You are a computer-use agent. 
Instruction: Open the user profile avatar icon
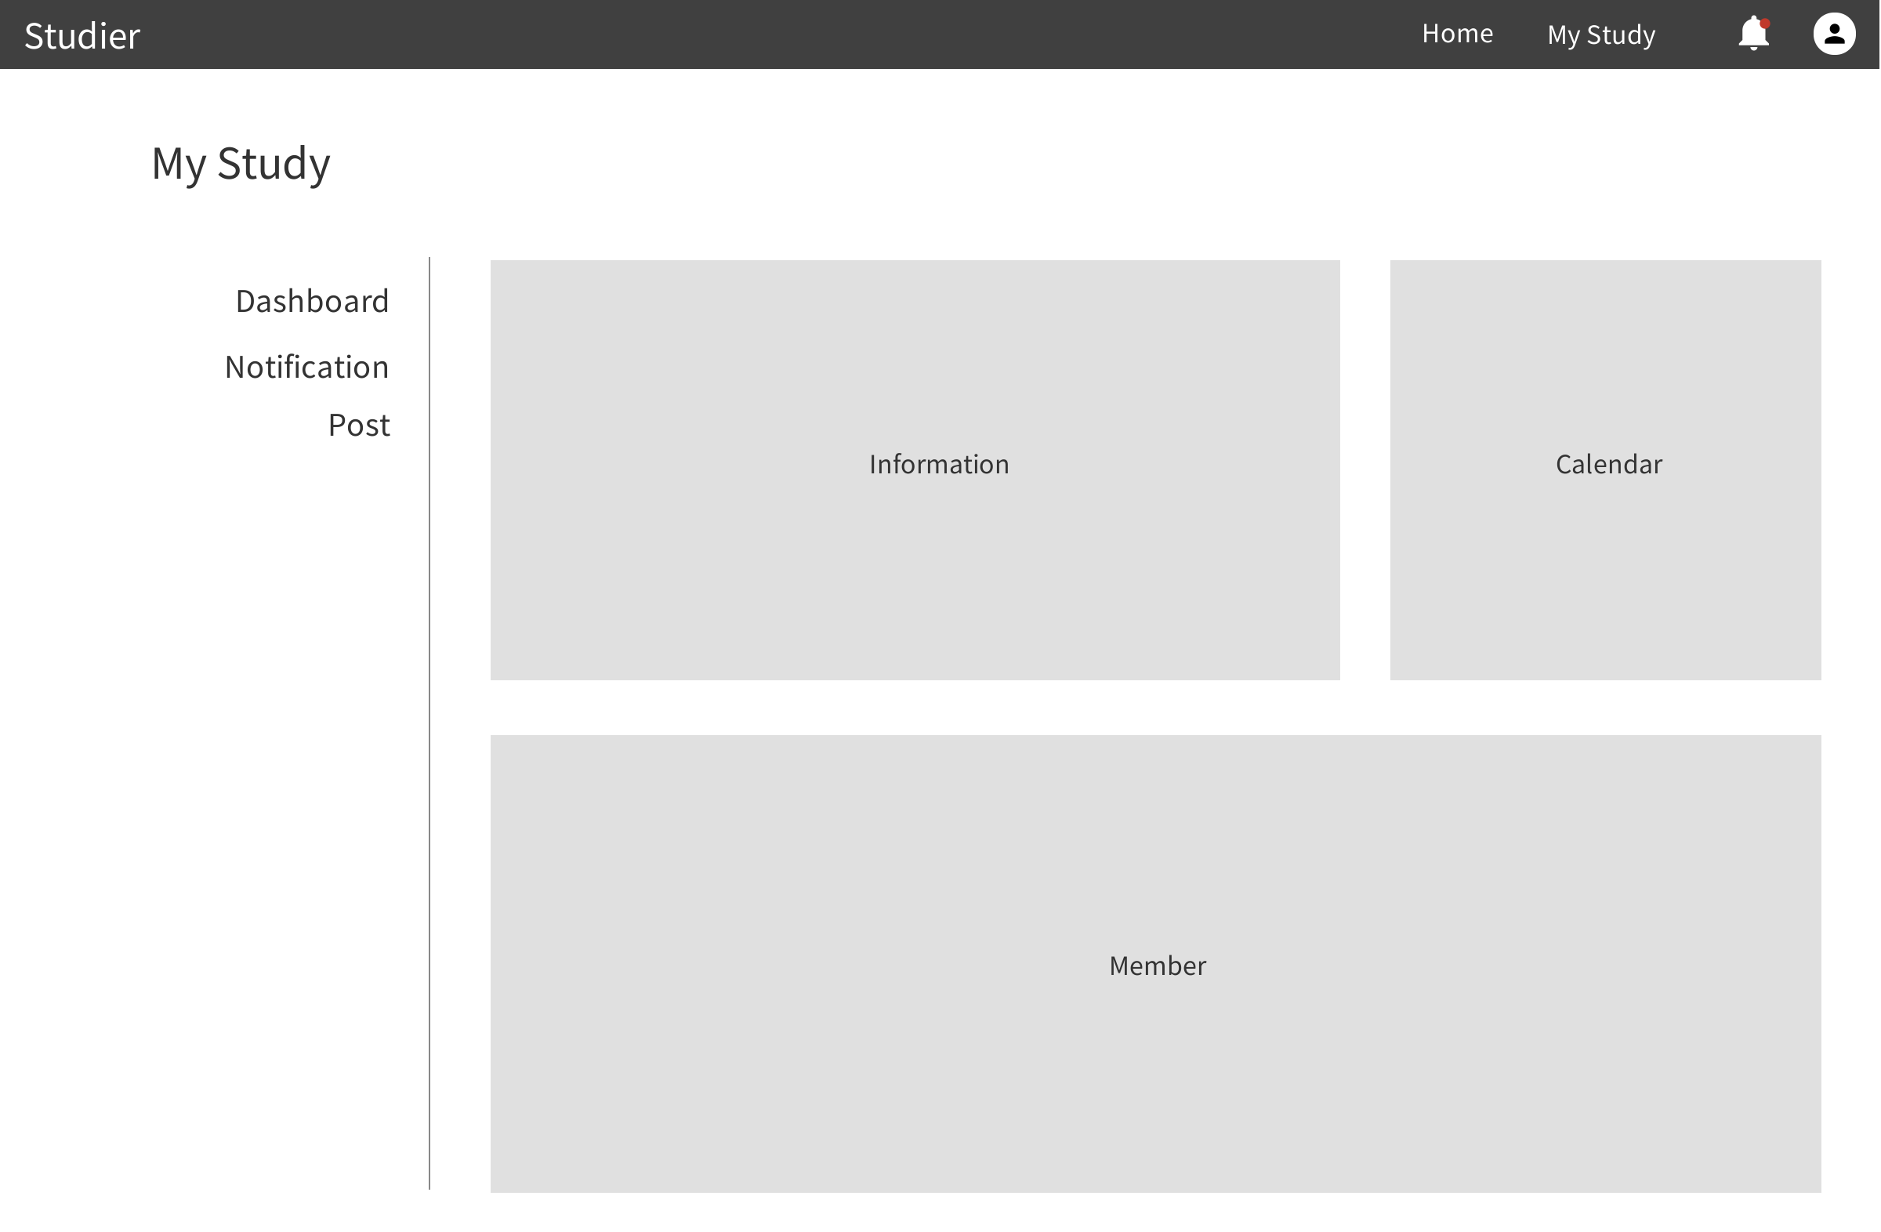coord(1835,33)
